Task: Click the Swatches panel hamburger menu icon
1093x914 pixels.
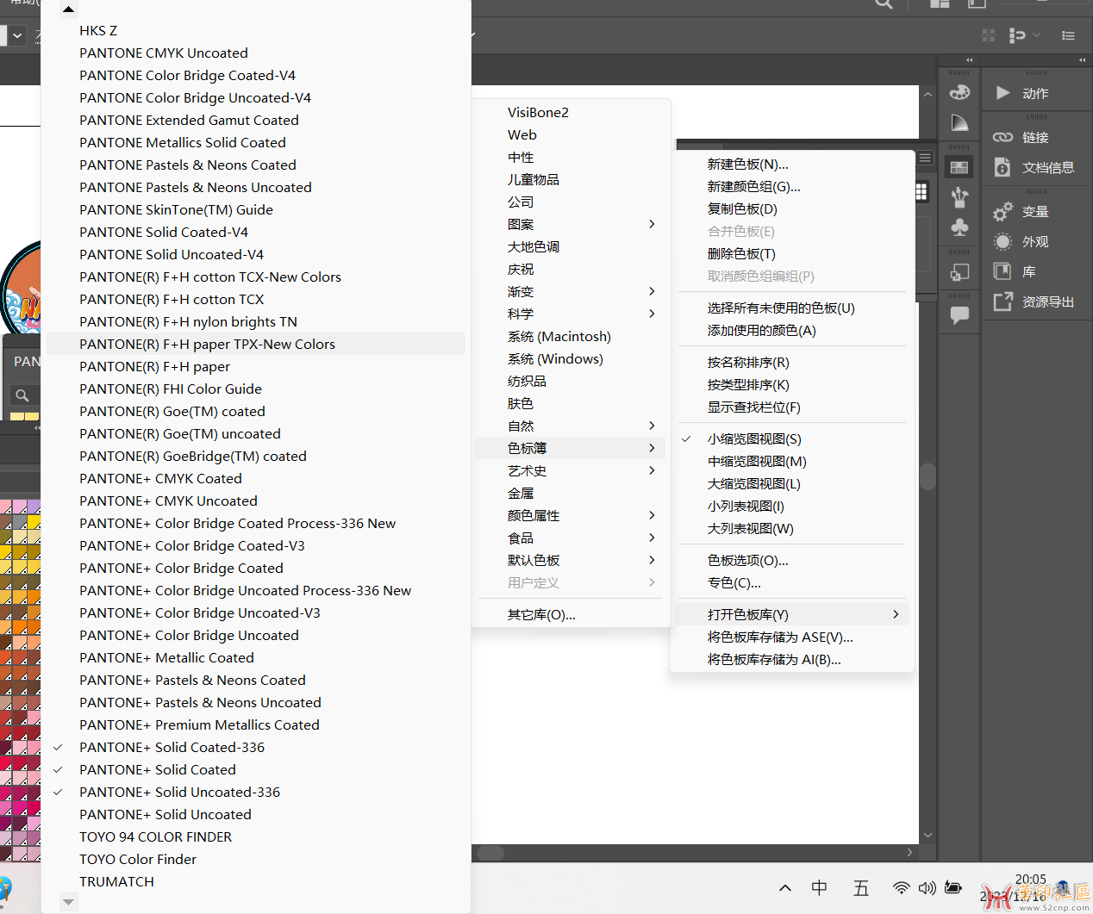Action: coord(925,159)
